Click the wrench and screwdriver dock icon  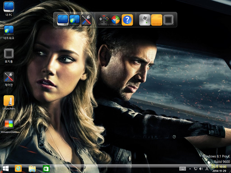[86, 20]
